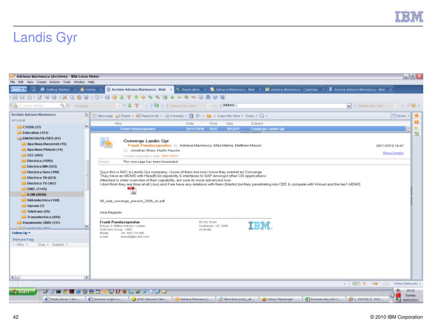Image resolution: width=436 pixels, height=327 pixels.
Task: Click the Address input field
Action: [x=291, y=106]
